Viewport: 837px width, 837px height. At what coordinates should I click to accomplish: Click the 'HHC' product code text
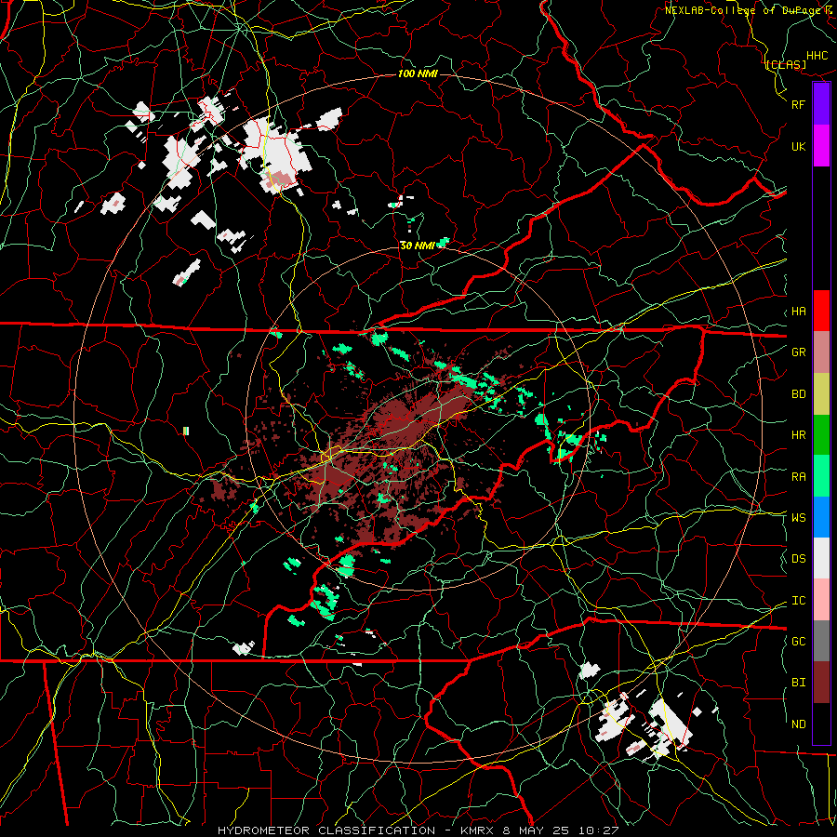point(817,56)
